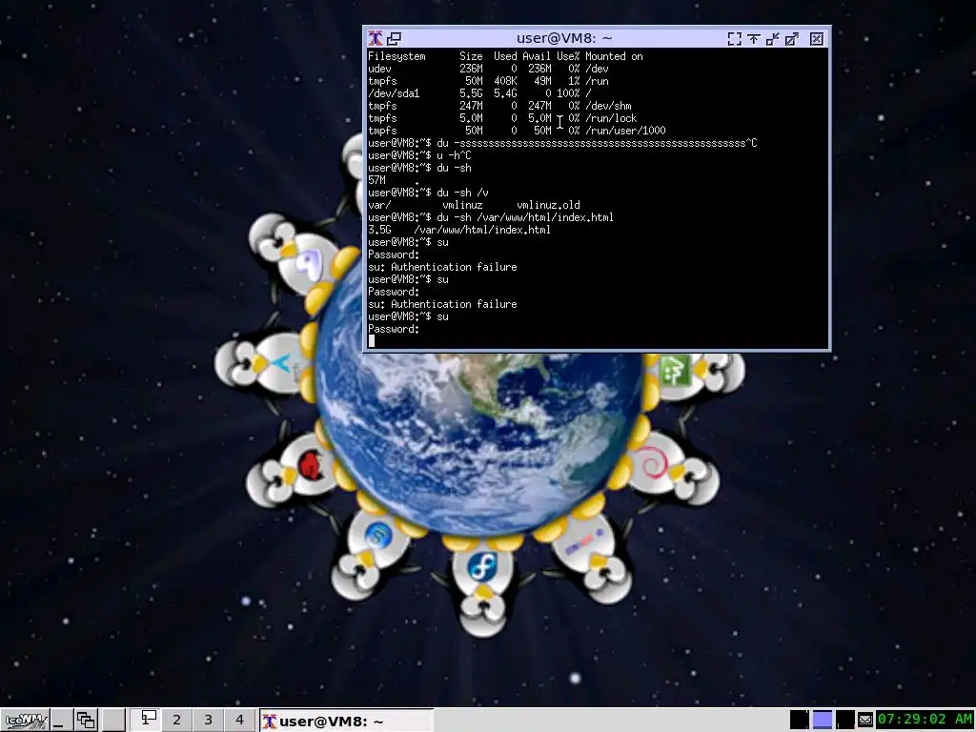This screenshot has width=976, height=732.
Task: Click the /run/user/1000 tmpfs row
Action: 517,131
